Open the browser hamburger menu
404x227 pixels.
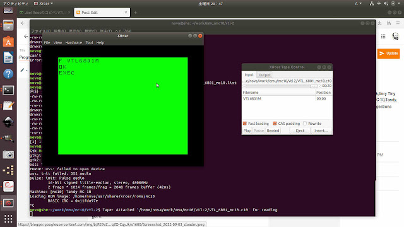(x=398, y=23)
